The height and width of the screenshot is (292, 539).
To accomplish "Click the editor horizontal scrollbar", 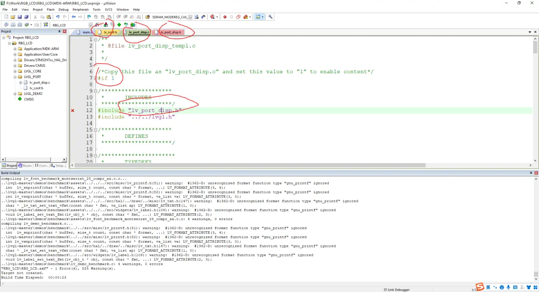I will pos(250,165).
